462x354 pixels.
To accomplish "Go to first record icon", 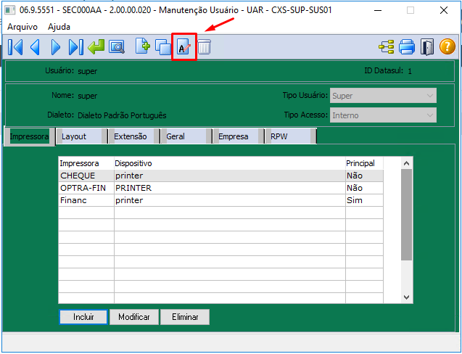I will click(15, 47).
